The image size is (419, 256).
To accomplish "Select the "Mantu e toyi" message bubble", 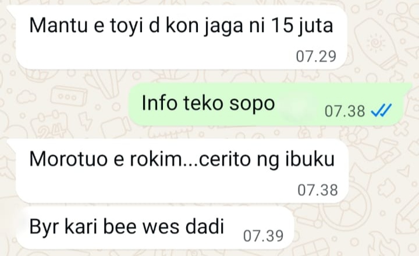I will [x=182, y=37].
